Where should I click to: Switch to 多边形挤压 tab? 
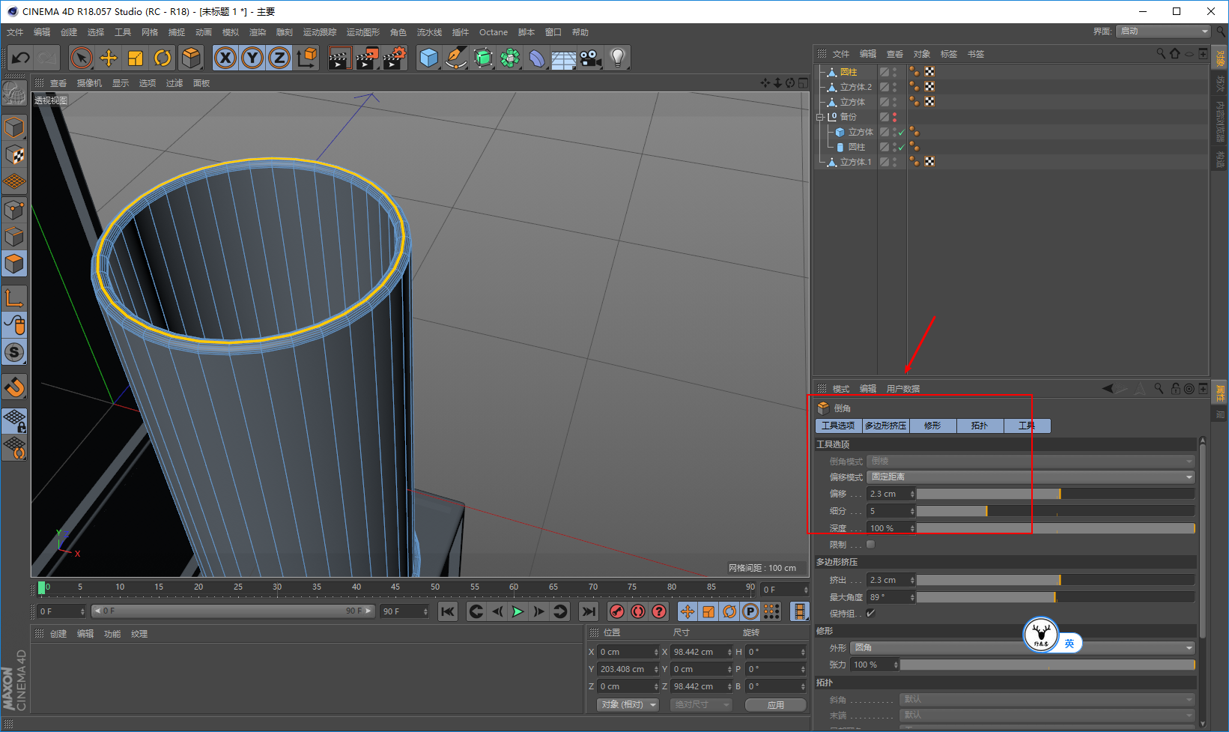click(x=886, y=426)
